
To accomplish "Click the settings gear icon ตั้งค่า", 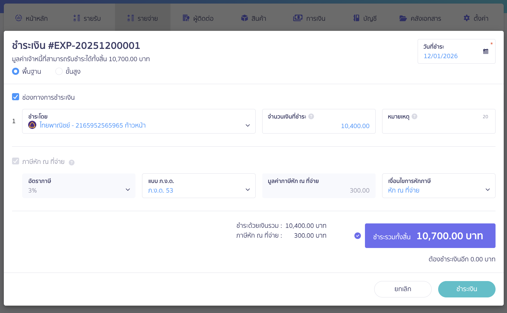I will coord(467,18).
